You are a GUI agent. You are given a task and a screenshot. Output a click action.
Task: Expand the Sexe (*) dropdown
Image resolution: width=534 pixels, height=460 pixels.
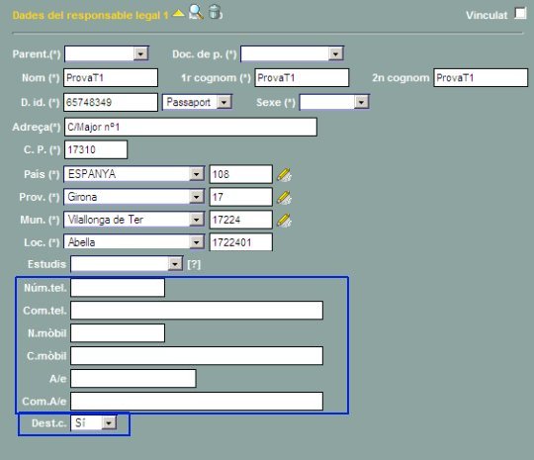pos(334,102)
